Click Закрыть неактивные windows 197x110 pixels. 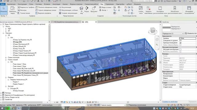(x=148, y=10)
